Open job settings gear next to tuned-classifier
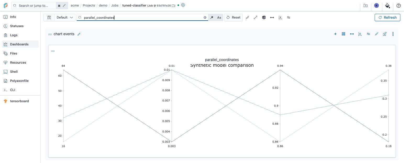The height and width of the screenshot is (163, 404). coord(183,5)
